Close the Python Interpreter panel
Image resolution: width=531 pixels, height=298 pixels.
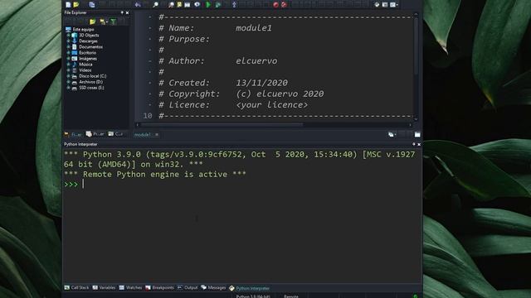coord(419,144)
